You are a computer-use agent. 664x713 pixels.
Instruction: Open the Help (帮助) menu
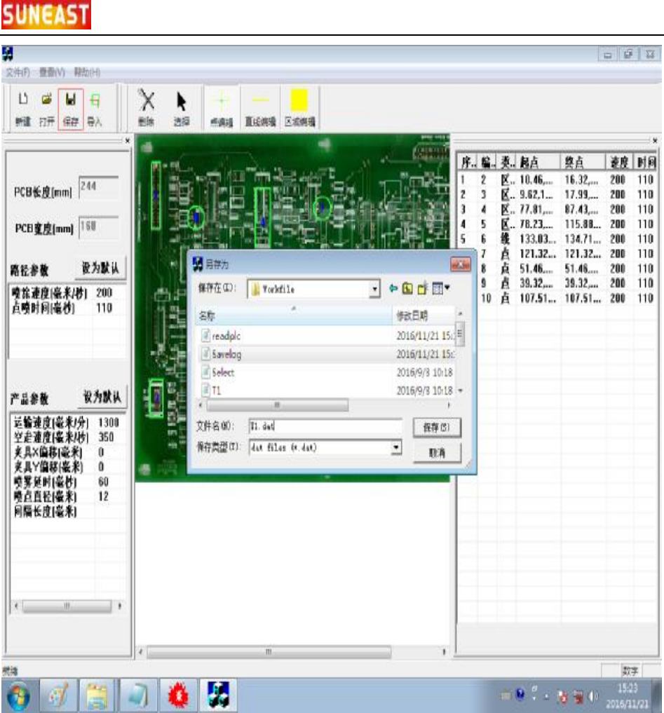tap(87, 72)
